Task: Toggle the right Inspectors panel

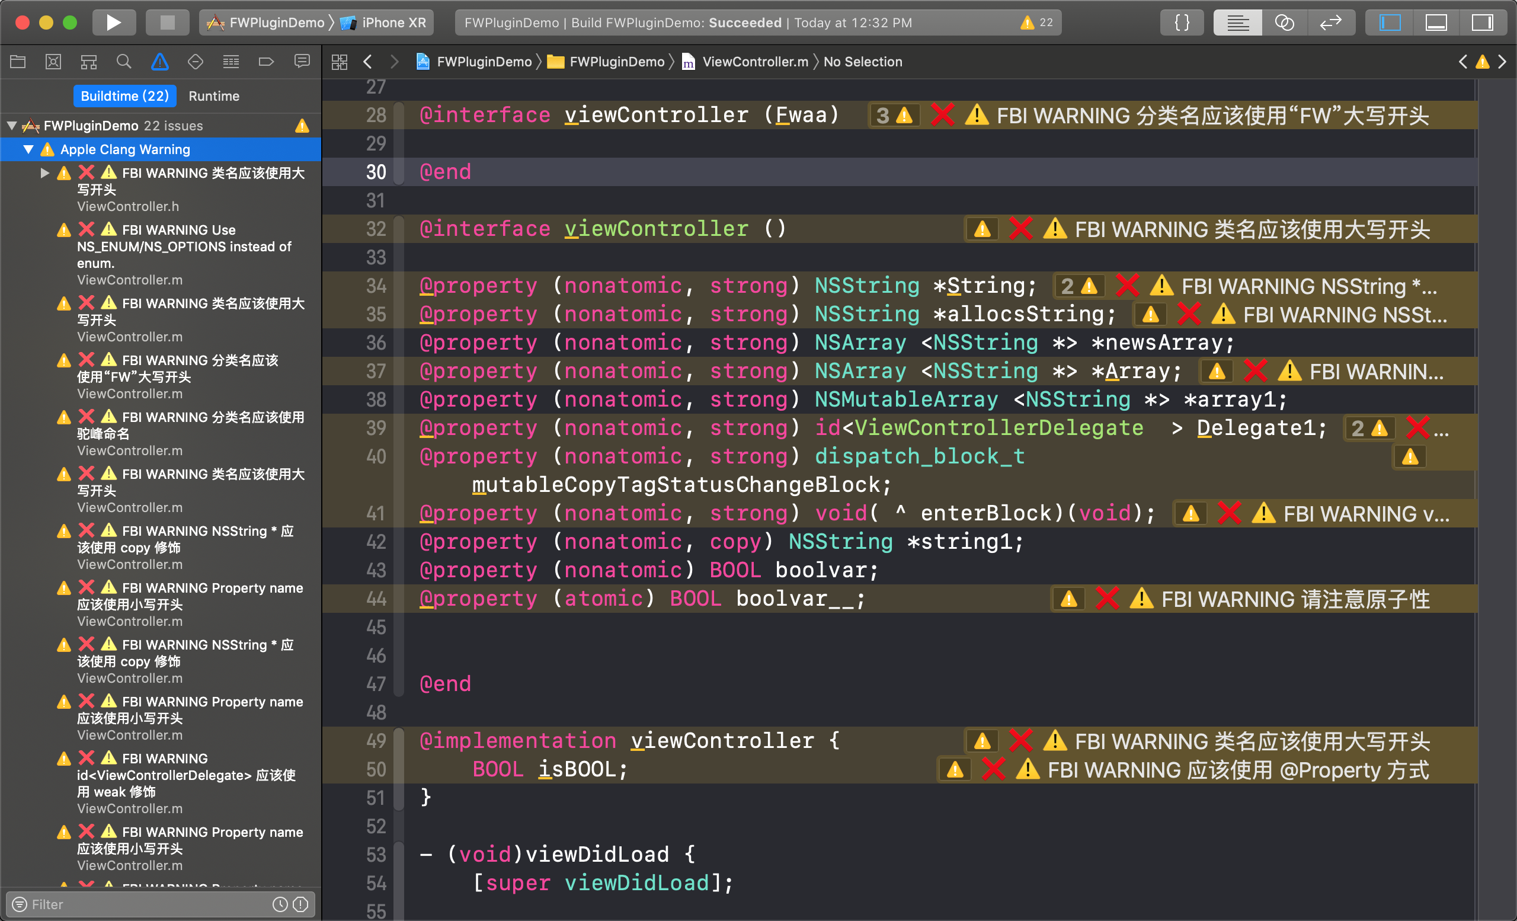Action: (x=1482, y=23)
